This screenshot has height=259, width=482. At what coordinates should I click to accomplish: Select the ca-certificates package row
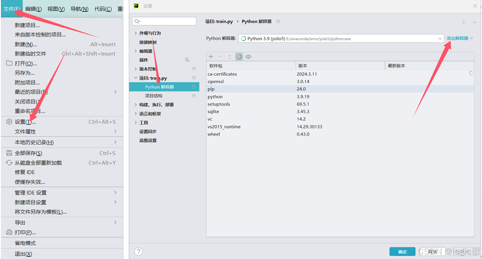(x=340, y=74)
